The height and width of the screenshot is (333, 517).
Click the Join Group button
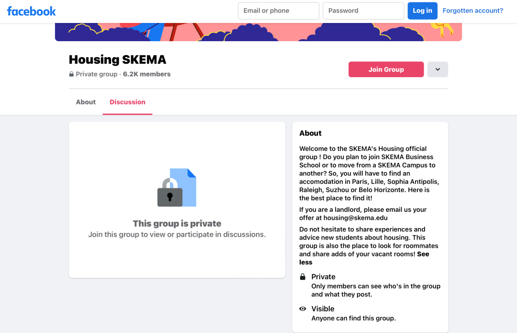point(386,69)
